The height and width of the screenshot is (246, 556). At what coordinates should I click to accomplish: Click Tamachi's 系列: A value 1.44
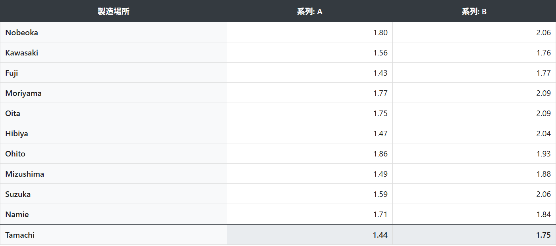coord(380,235)
